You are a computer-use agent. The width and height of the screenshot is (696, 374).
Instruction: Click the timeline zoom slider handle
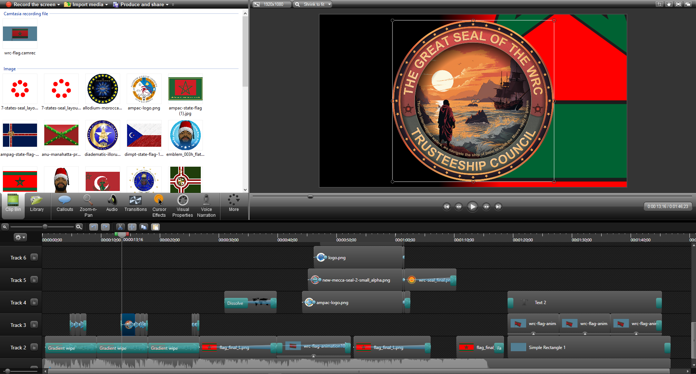click(45, 227)
